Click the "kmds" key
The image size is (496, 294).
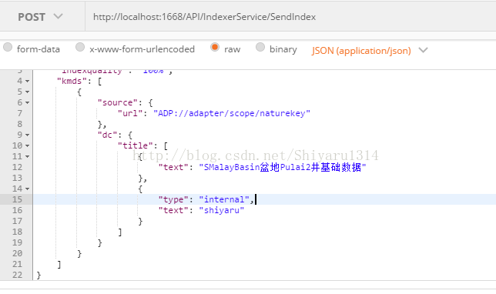72,81
